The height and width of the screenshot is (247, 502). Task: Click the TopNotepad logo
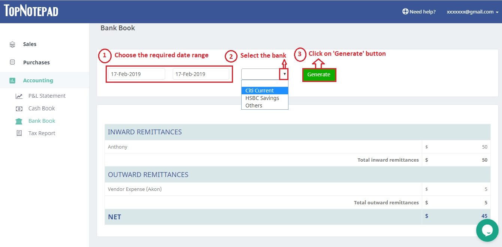pyautogui.click(x=31, y=10)
